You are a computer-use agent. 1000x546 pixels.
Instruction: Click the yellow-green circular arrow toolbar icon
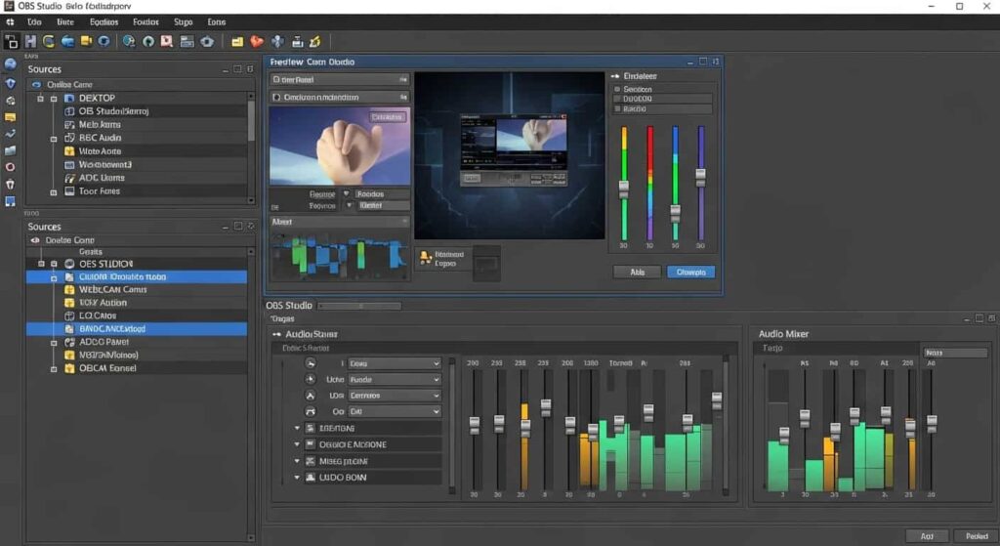(49, 41)
